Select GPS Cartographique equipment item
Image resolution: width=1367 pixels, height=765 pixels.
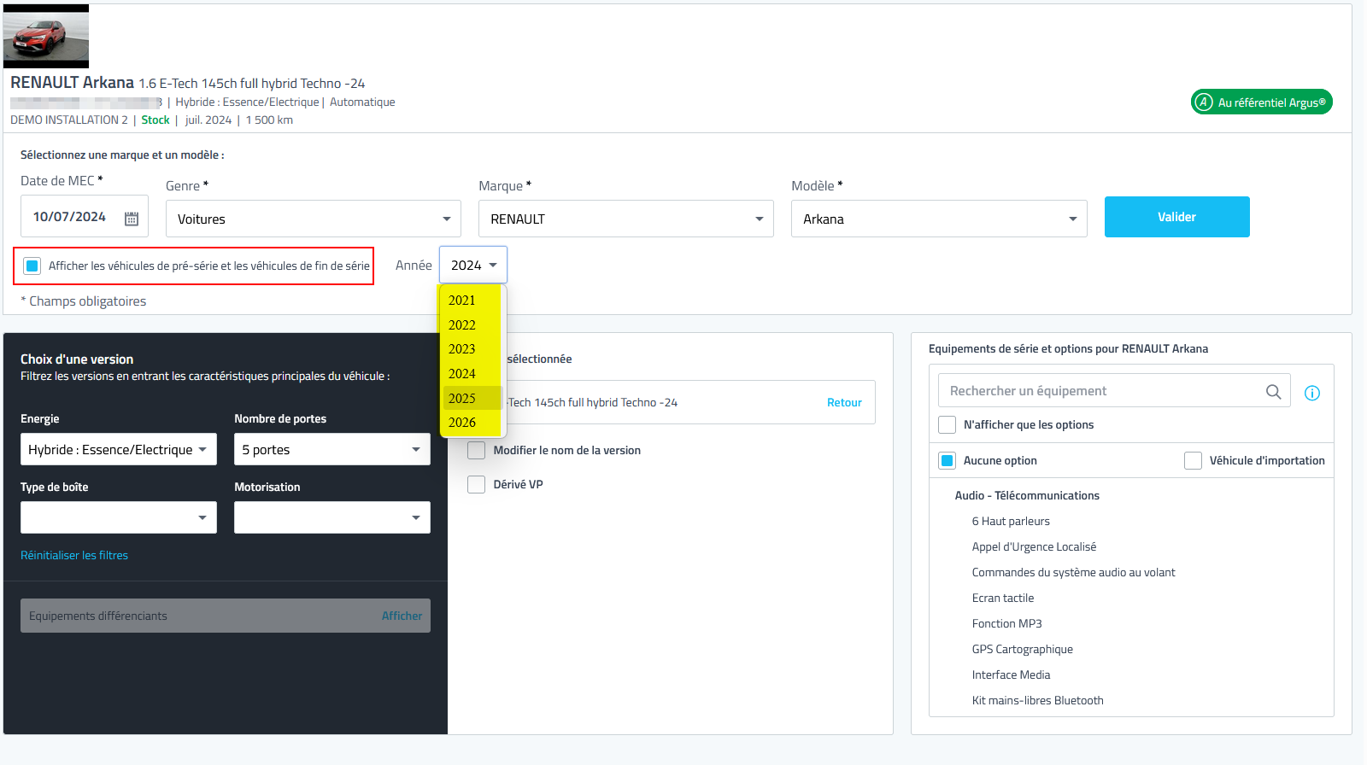(x=1022, y=649)
